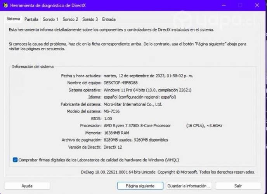Switch to the Sistema tab
This screenshot has width=267, height=194.
pyautogui.click(x=13, y=19)
